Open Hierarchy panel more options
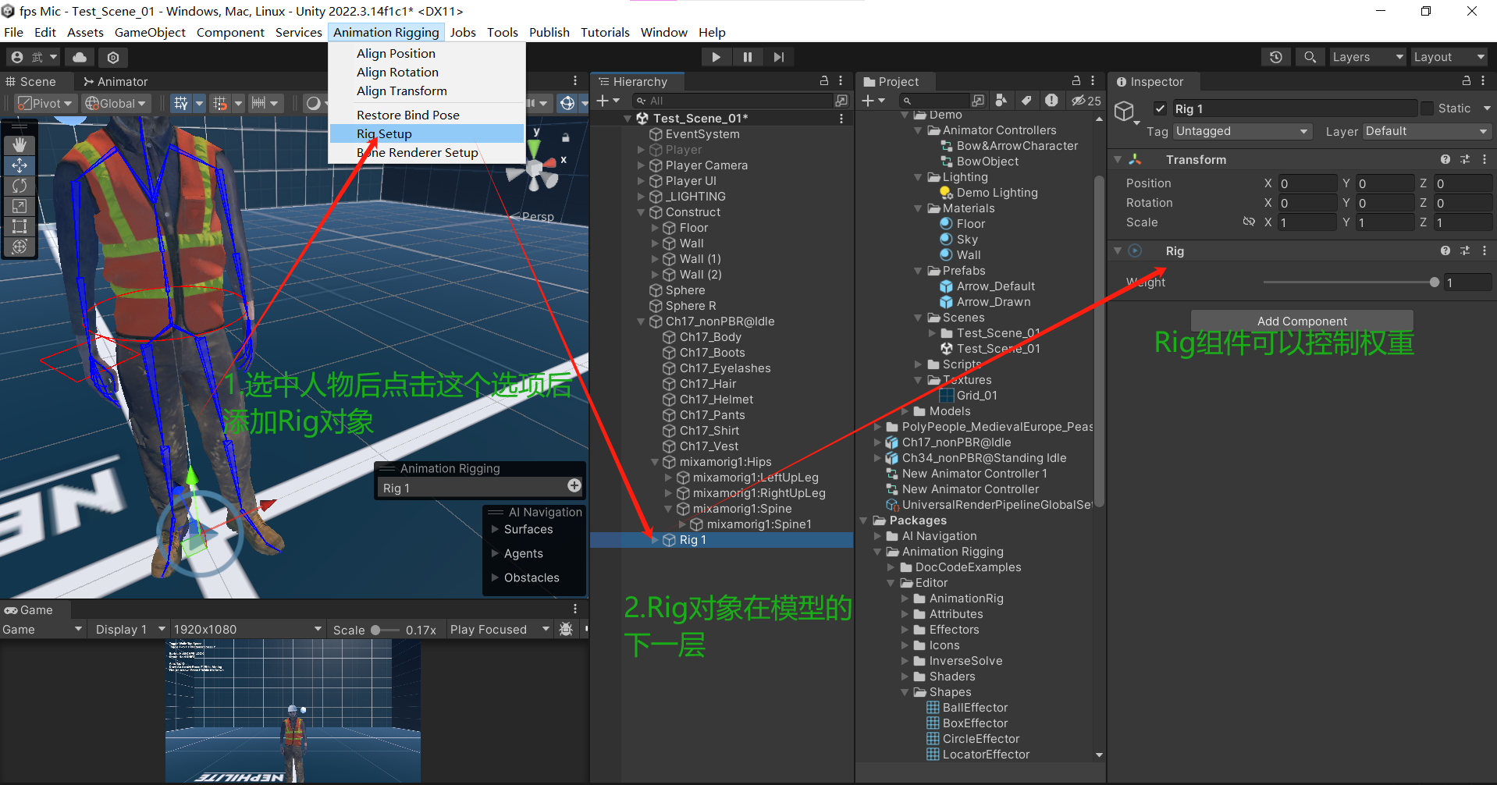 pos(841,80)
